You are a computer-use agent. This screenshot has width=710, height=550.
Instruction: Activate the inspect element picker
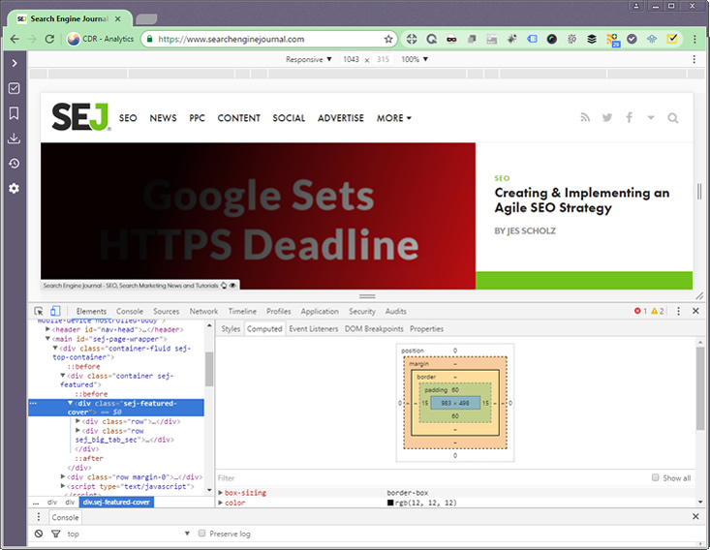[39, 311]
